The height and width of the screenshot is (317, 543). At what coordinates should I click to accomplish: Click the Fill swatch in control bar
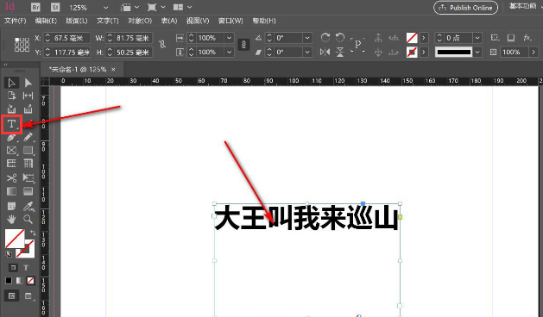[x=412, y=38]
